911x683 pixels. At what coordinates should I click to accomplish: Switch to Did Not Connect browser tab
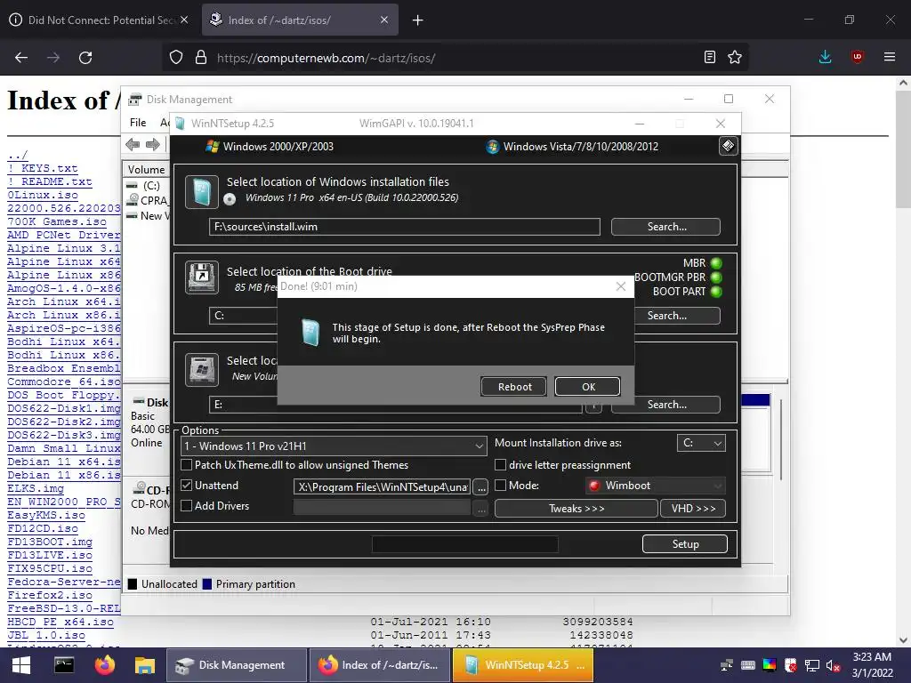[x=99, y=20]
